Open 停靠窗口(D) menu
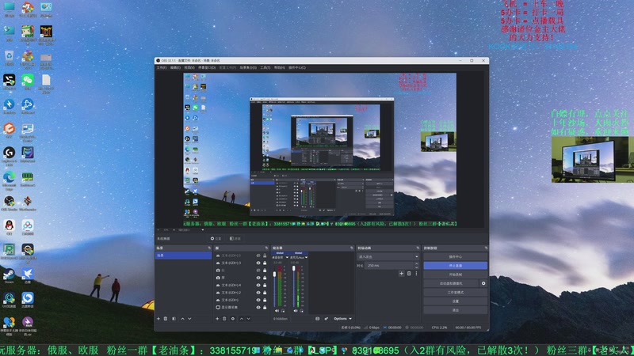The height and width of the screenshot is (356, 634). coord(207,67)
